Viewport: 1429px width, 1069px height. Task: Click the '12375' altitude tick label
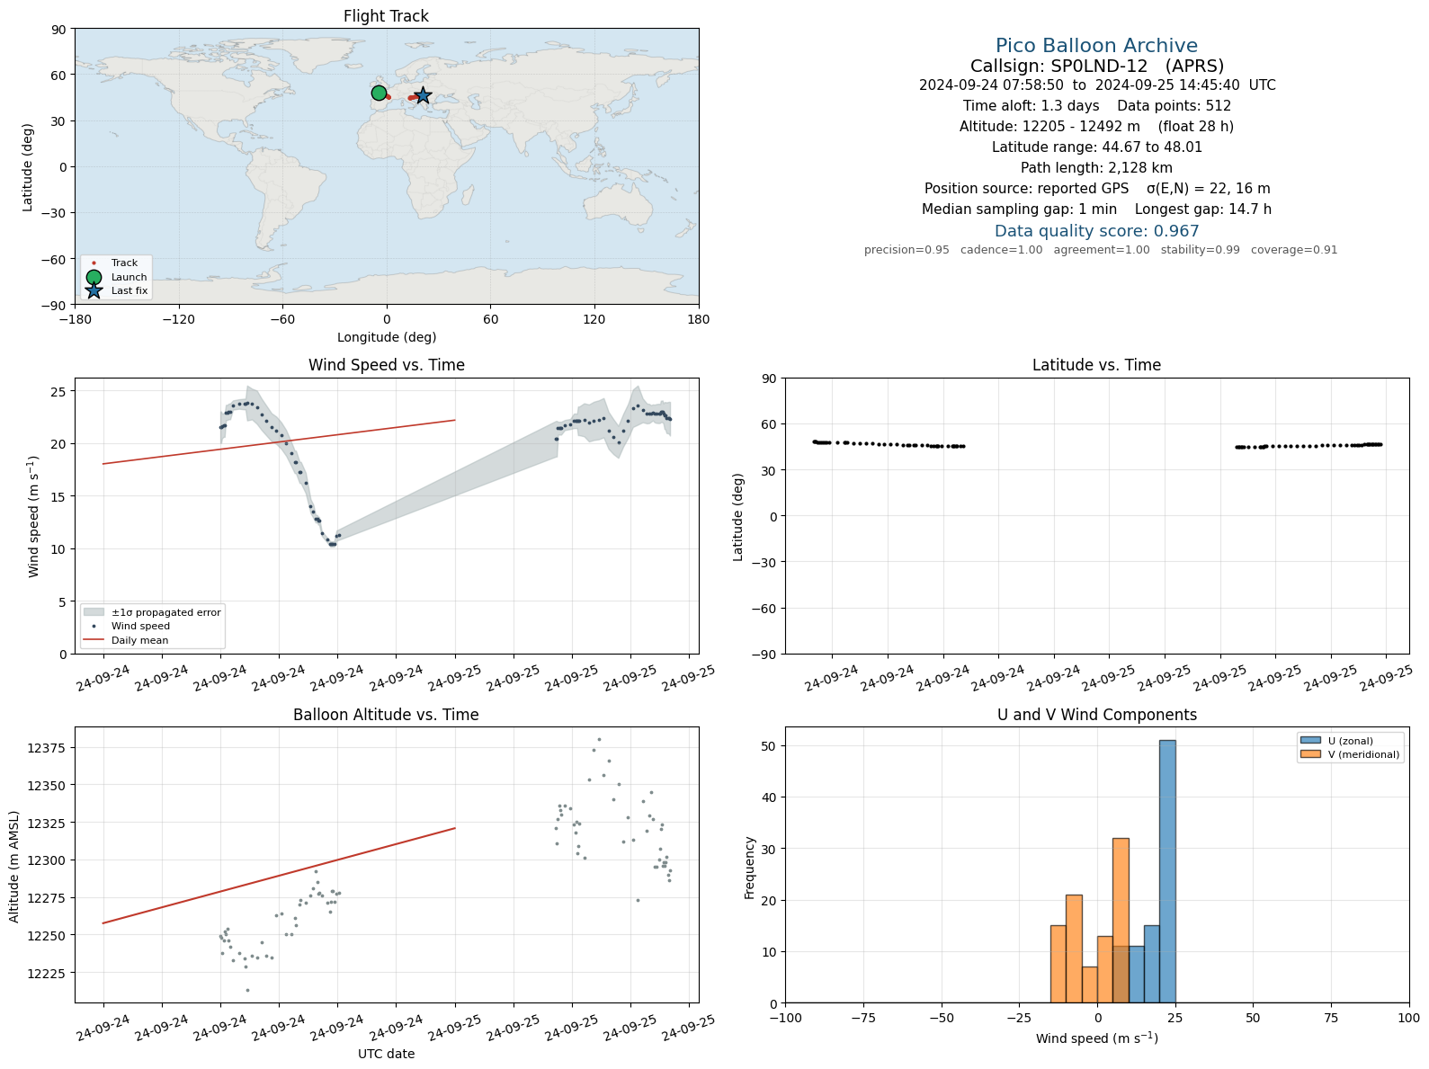[x=49, y=748]
